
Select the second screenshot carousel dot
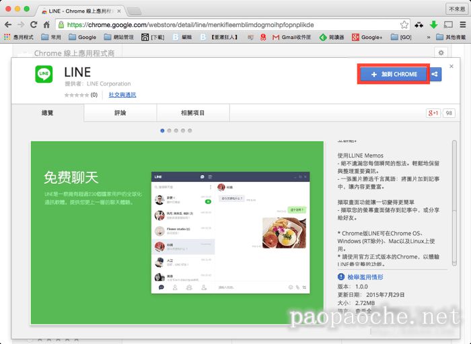169,131
